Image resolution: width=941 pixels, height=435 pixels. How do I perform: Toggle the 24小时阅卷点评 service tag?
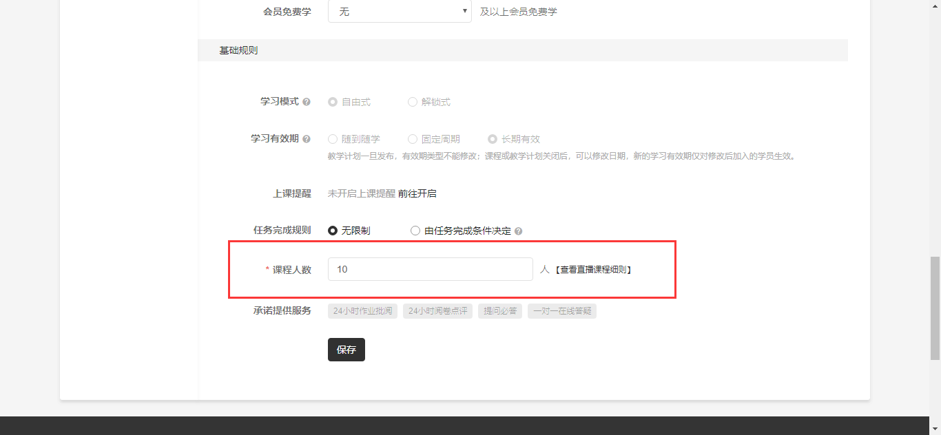437,311
